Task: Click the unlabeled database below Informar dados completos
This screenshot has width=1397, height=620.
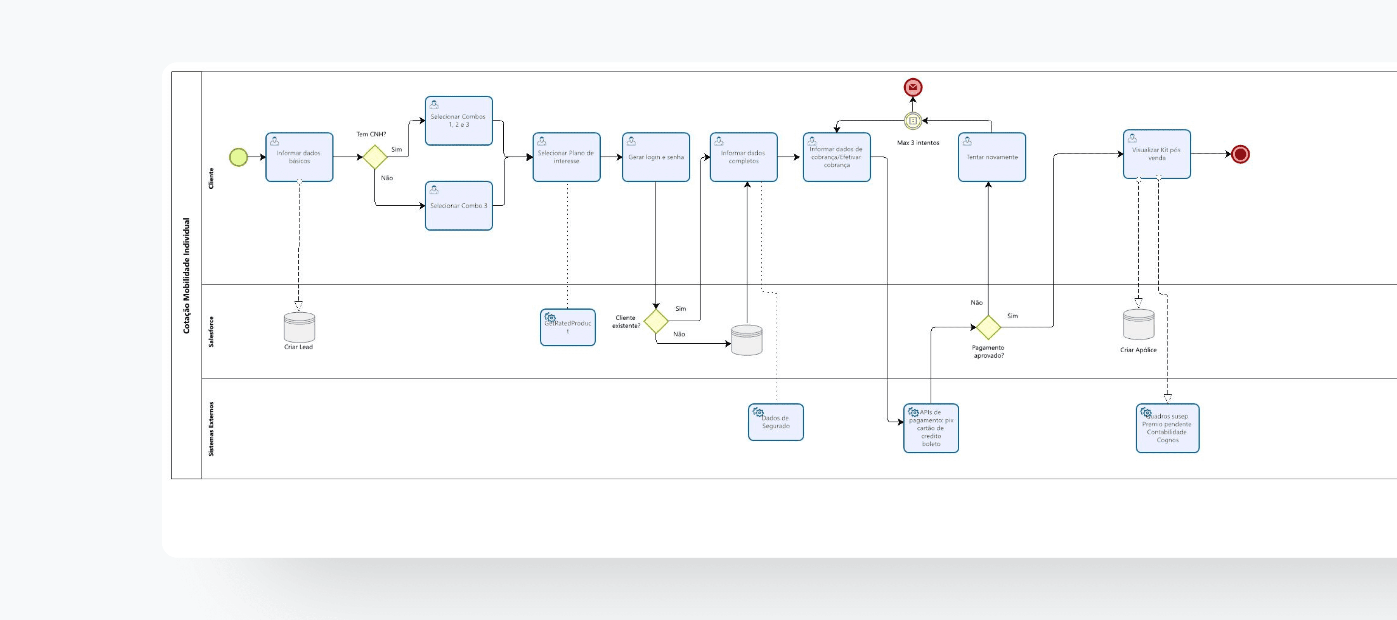Action: 747,340
